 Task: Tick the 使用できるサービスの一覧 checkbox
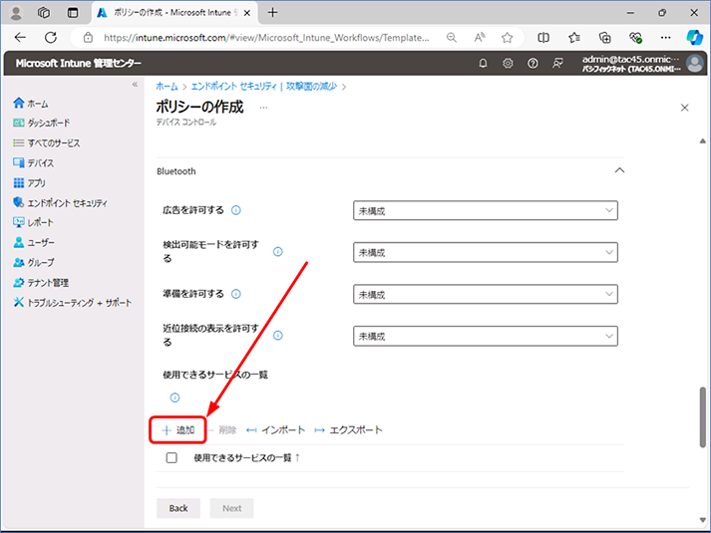[172, 458]
